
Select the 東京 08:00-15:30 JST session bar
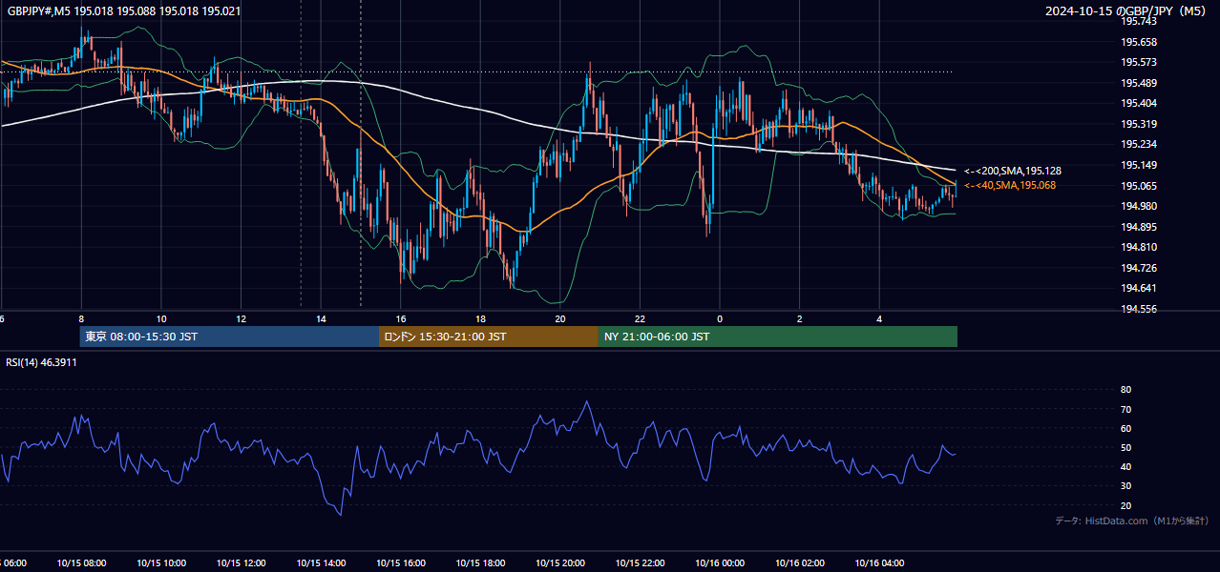229,337
